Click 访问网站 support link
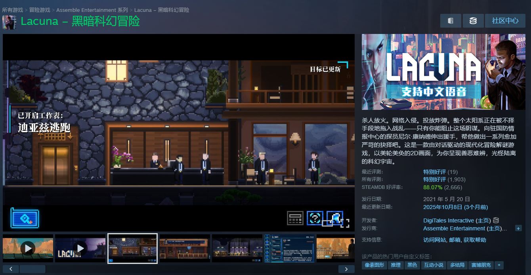The image size is (531, 275). point(435,240)
